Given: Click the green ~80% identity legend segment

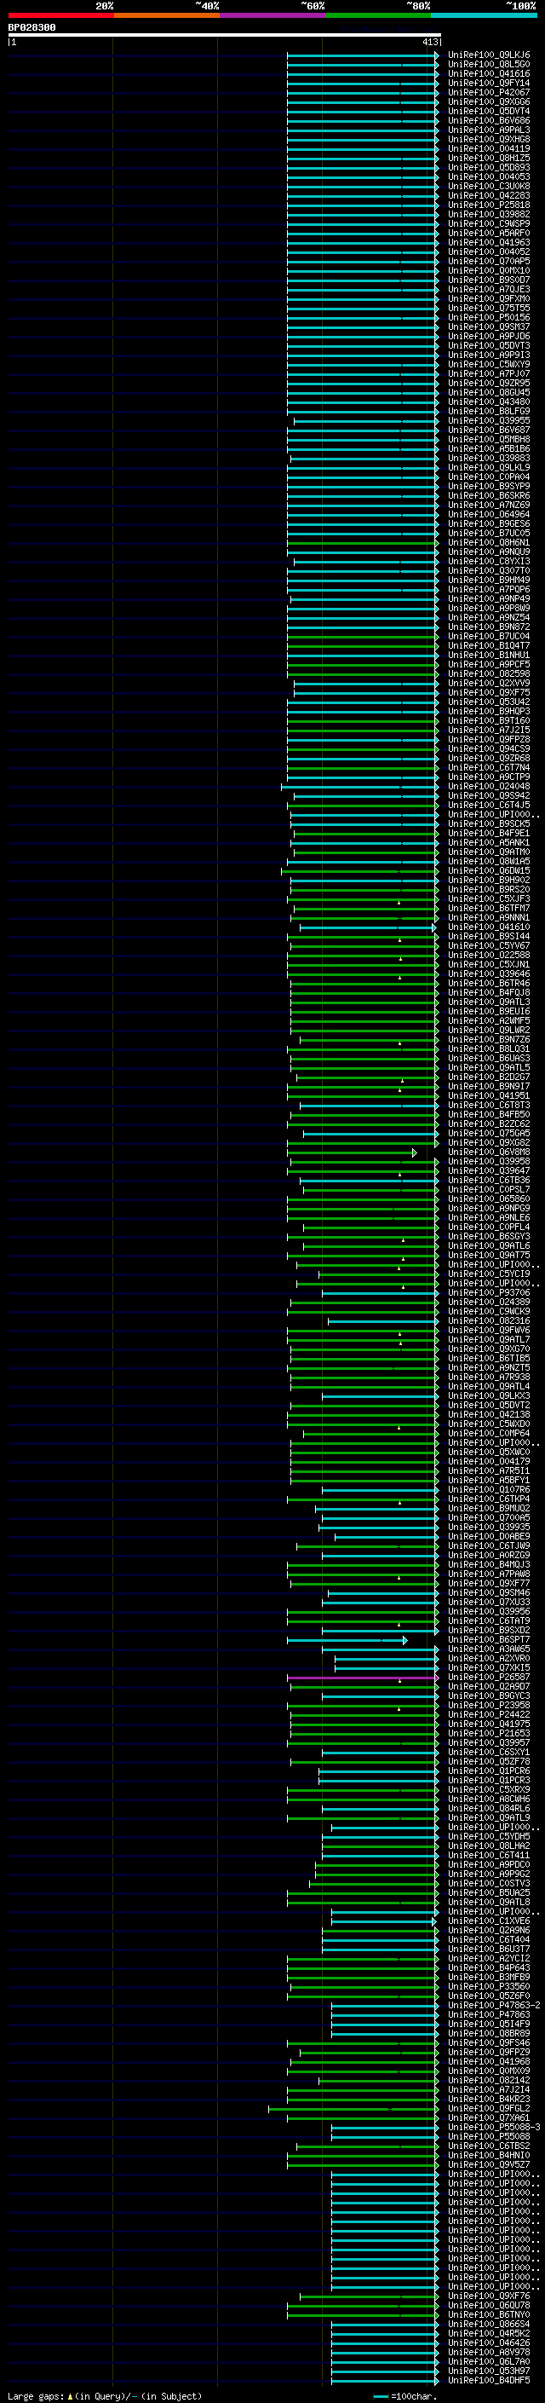Looking at the screenshot, I should 378,15.
